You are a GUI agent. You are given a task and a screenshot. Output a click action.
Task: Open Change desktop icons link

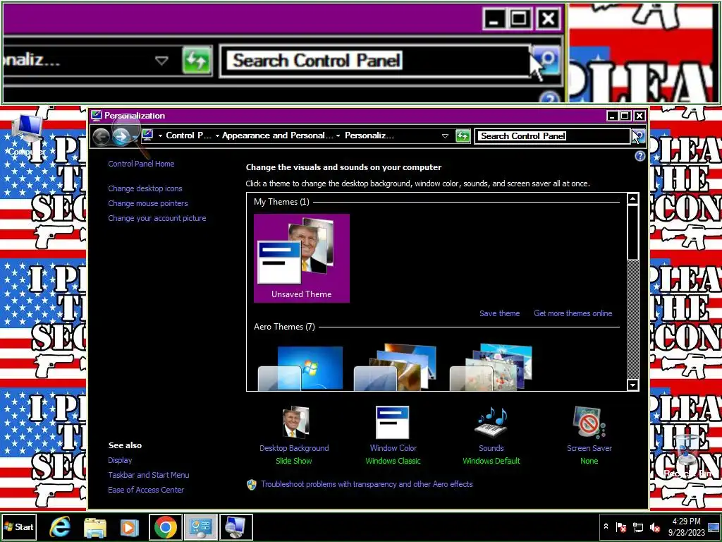point(145,188)
